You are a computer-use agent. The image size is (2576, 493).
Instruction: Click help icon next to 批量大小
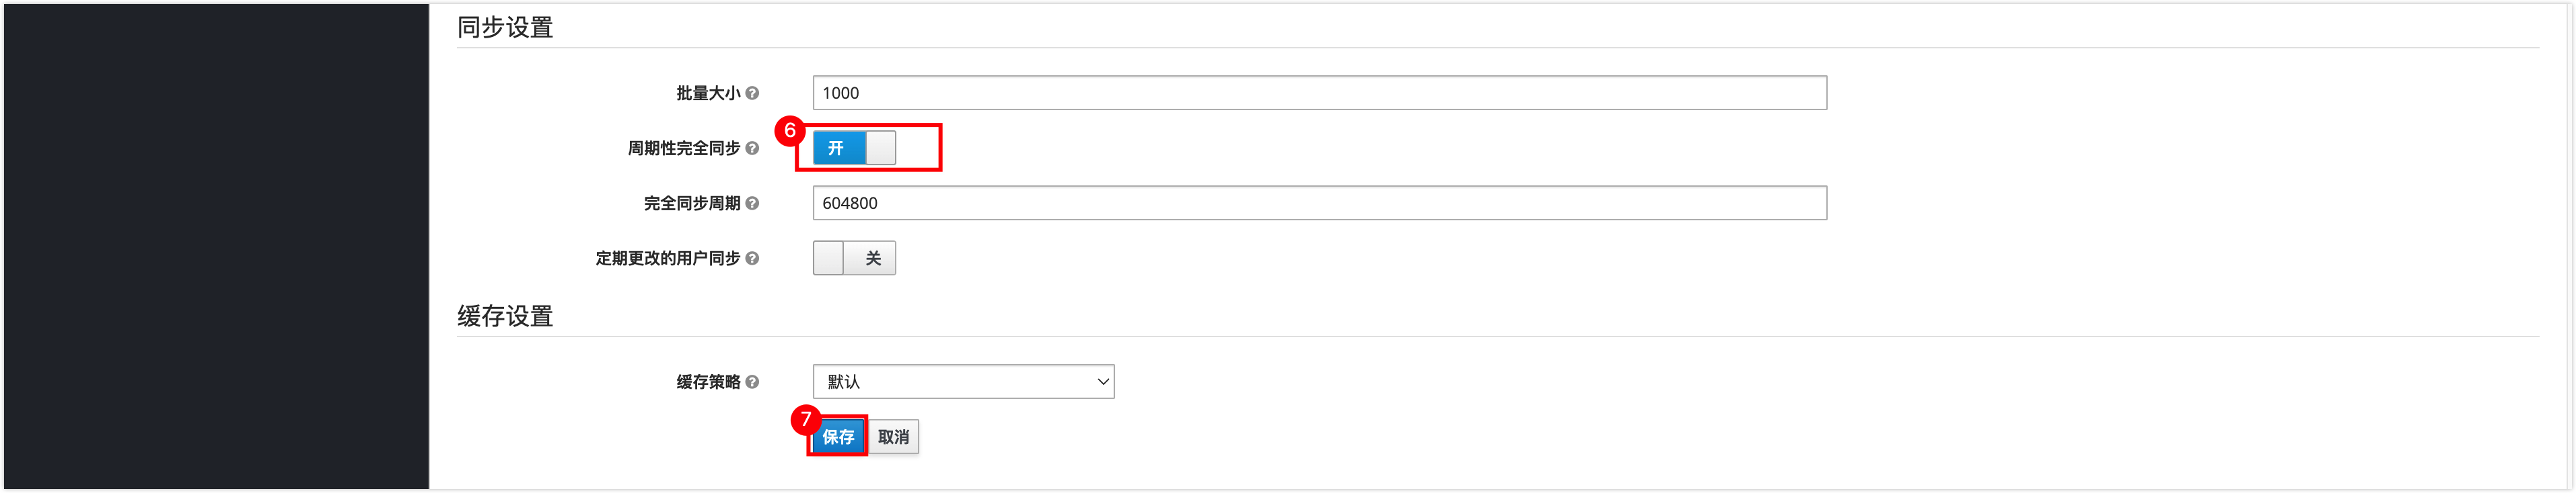[x=752, y=93]
